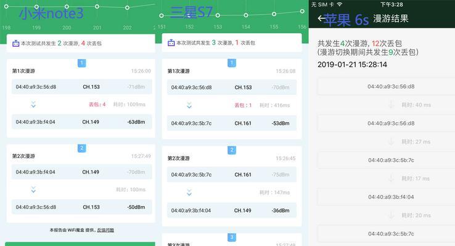Screen dimensions: 455x246
Task: Tap the back arrow beside 漫游结果
Action: point(321,18)
